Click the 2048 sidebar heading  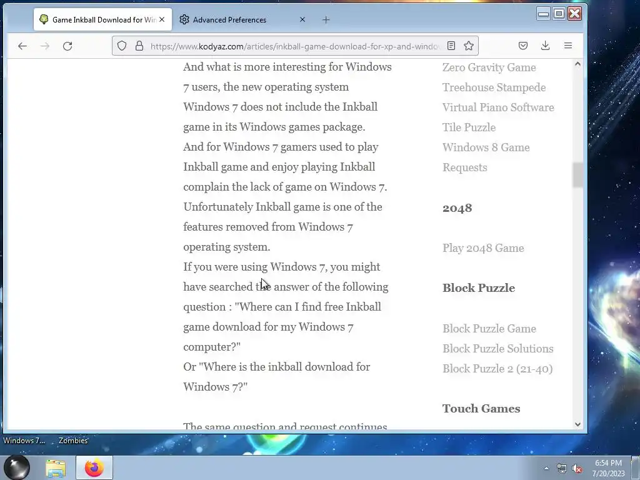[x=457, y=208]
